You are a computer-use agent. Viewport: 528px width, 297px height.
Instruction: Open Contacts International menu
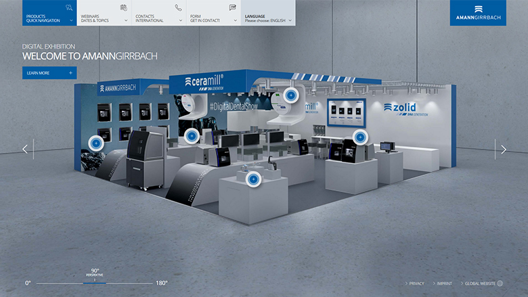click(158, 13)
